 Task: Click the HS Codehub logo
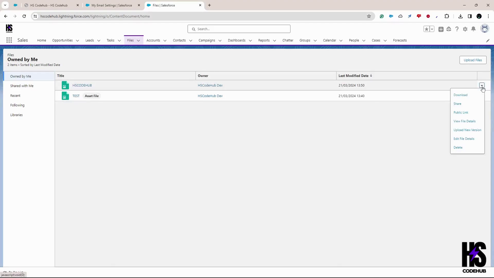point(9,28)
